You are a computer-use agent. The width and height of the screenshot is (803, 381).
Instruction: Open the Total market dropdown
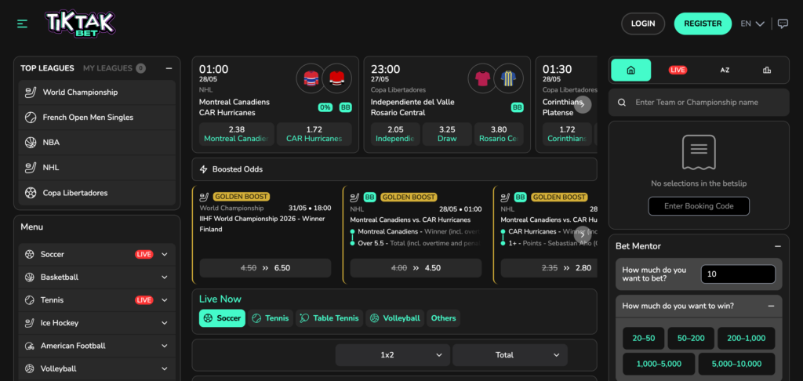pyautogui.click(x=510, y=355)
